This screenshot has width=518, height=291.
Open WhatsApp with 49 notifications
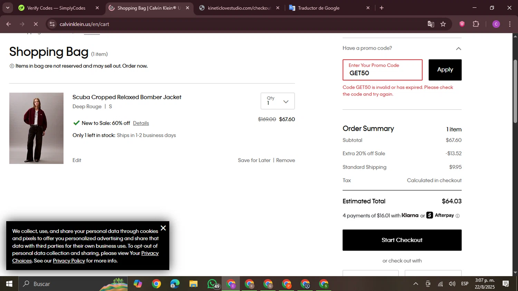(x=213, y=284)
